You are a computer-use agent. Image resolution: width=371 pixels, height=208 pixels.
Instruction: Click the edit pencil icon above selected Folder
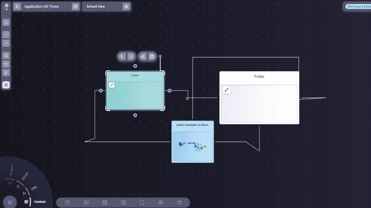click(143, 57)
